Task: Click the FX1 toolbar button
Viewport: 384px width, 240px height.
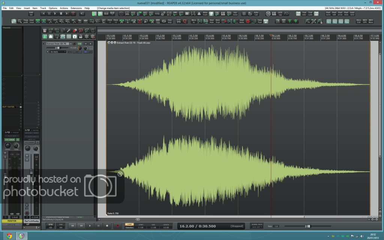Action: coord(328,21)
